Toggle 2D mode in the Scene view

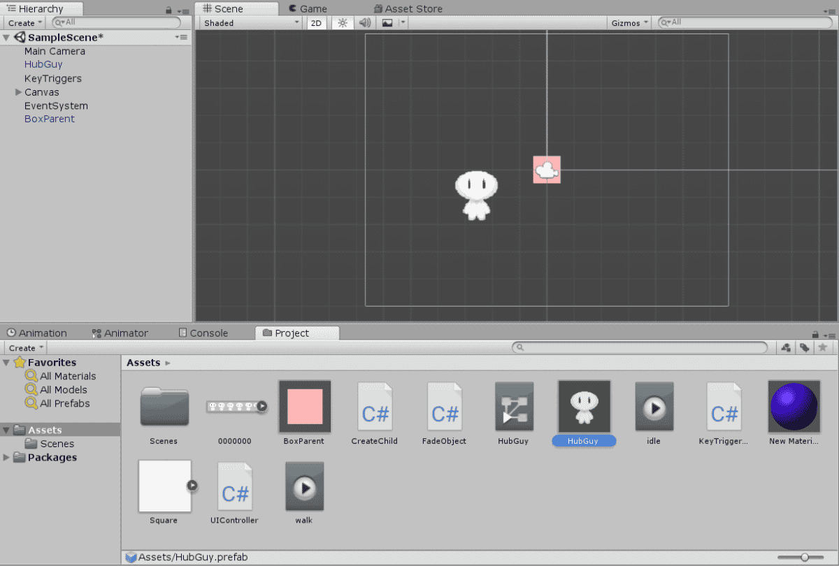click(316, 22)
